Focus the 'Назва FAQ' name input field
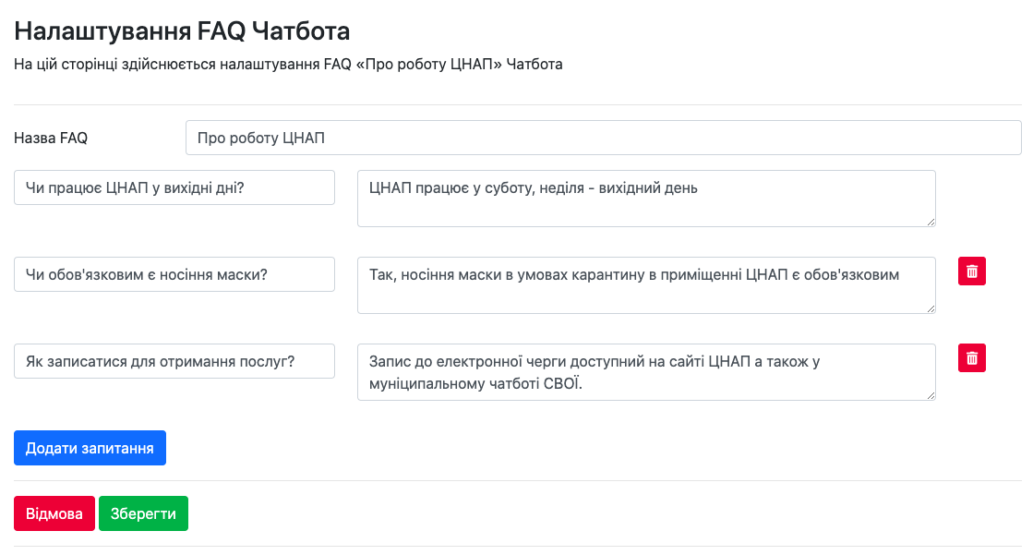This screenshot has width=1033, height=555. point(603,138)
